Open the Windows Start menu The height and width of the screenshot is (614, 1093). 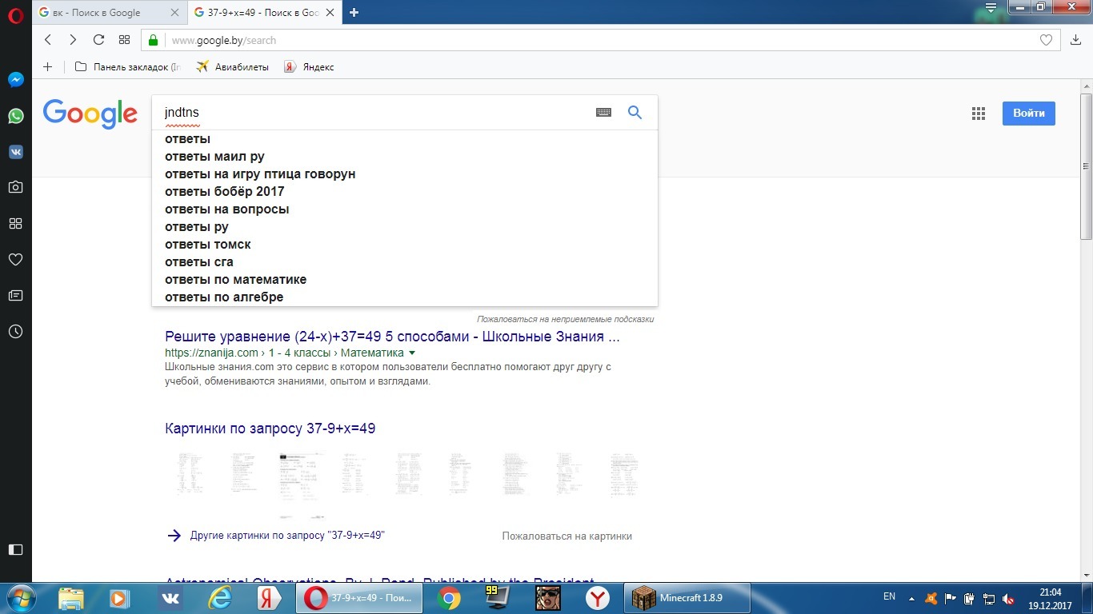click(21, 598)
